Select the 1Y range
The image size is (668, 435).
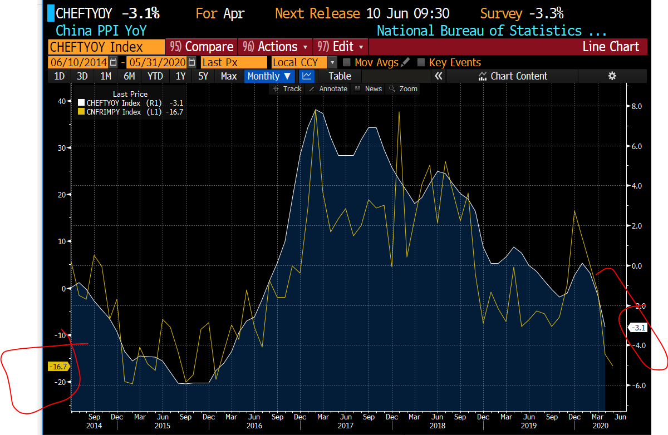coord(180,76)
